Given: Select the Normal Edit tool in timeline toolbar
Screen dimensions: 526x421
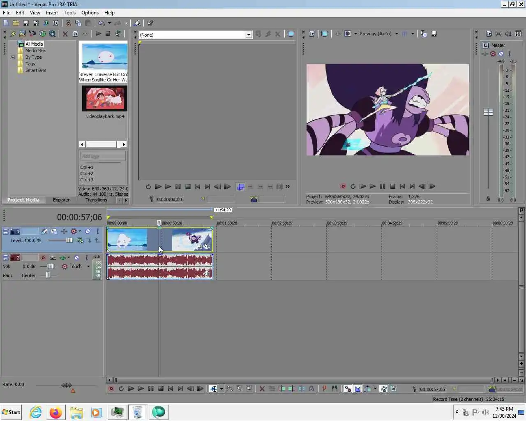Looking at the screenshot, I should [x=213, y=389].
